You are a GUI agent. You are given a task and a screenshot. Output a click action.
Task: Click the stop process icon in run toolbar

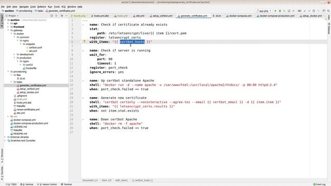point(293,11)
